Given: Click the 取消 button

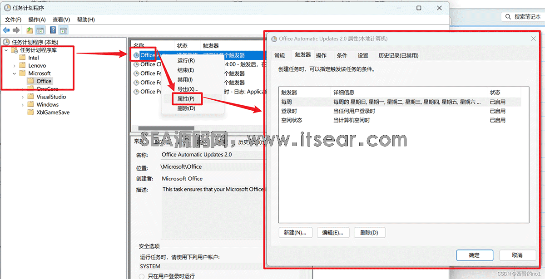Looking at the screenshot, I should coord(517,255).
